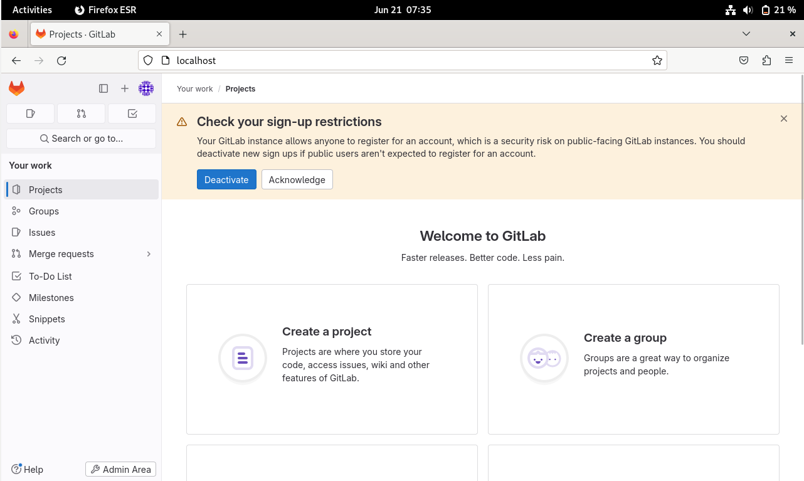The image size is (804, 481).
Task: Open the create new plus menu
Action: pyautogui.click(x=125, y=88)
